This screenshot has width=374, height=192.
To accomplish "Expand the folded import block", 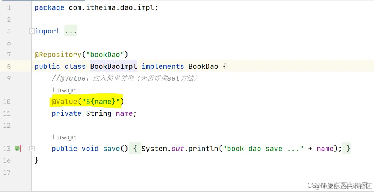I will 31,31.
